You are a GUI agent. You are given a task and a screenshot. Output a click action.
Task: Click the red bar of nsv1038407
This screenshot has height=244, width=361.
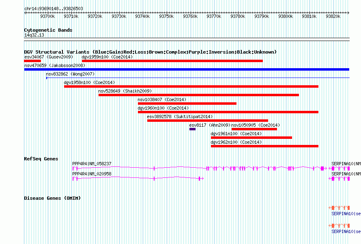(187, 104)
